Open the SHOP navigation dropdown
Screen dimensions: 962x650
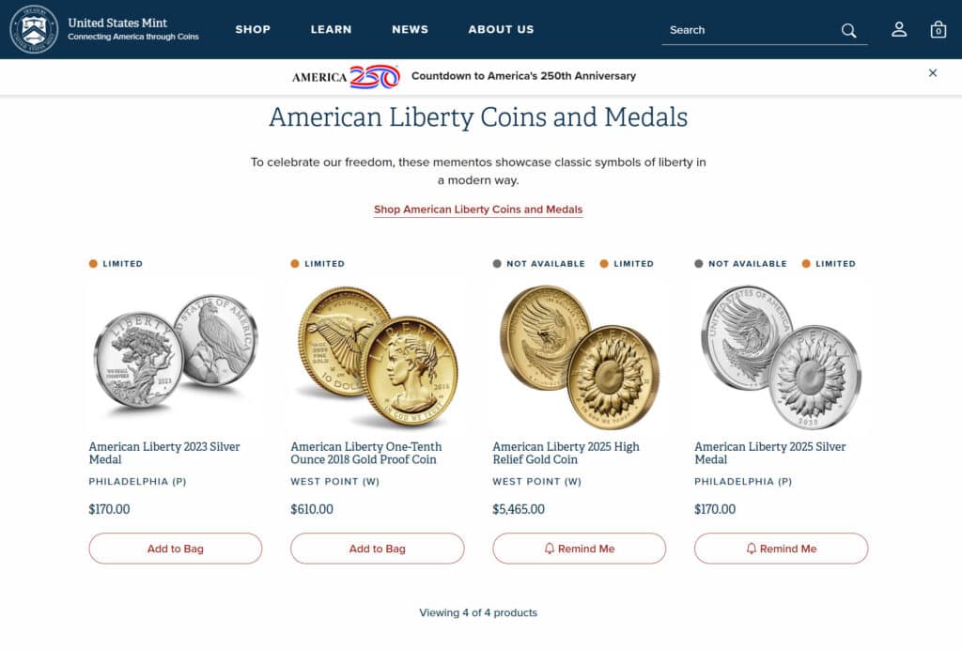(x=253, y=29)
